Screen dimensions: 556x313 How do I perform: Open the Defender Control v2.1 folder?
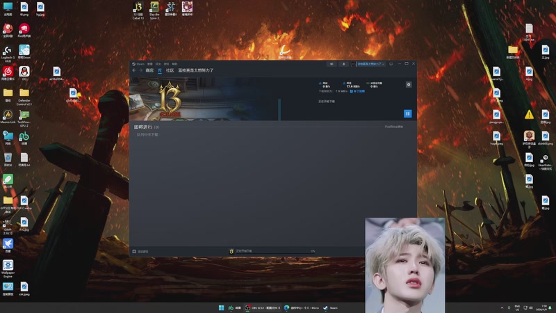[24, 97]
